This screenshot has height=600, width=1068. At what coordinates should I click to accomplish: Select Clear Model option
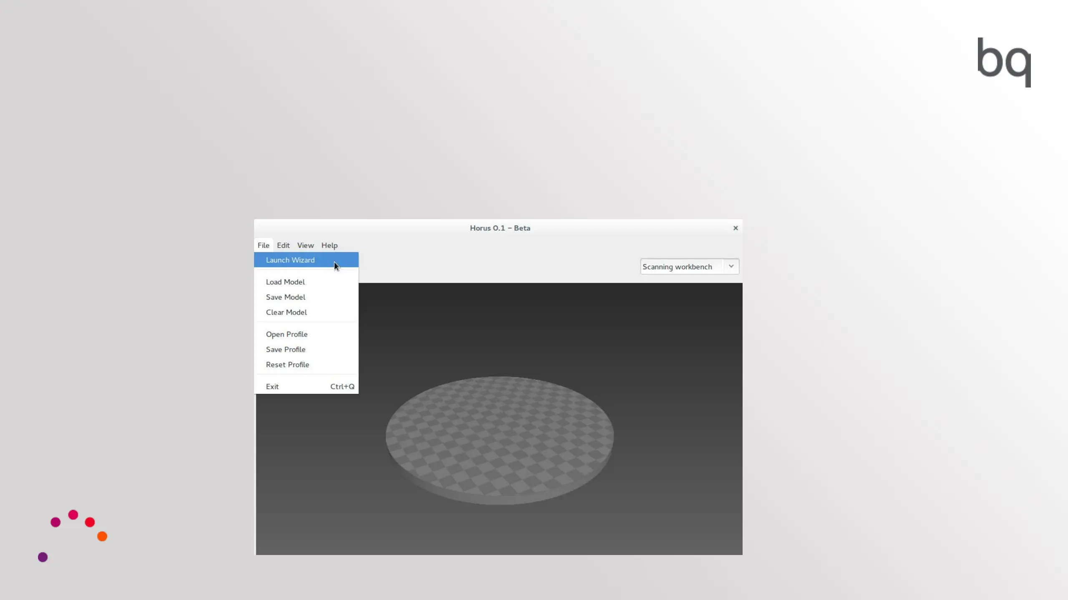pos(286,312)
